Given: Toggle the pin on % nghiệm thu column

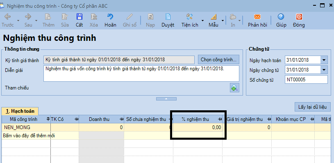Looking at the screenshot, I should click(x=219, y=119).
